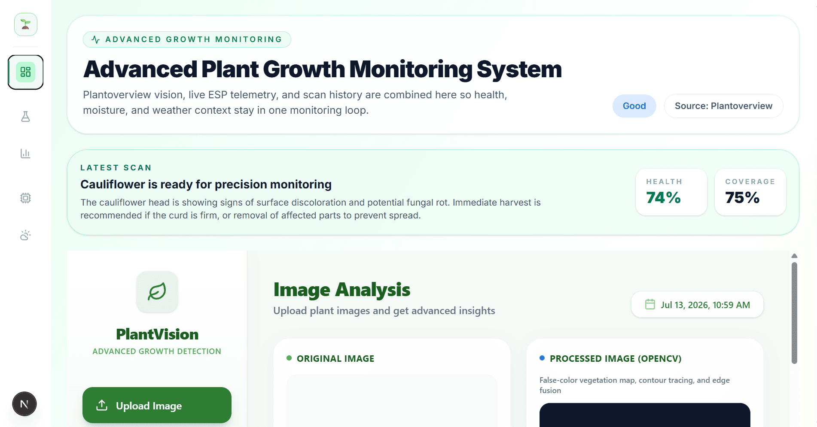The image size is (817, 427).
Task: Open the cloud sun weather sidebar icon
Action: coord(26,235)
